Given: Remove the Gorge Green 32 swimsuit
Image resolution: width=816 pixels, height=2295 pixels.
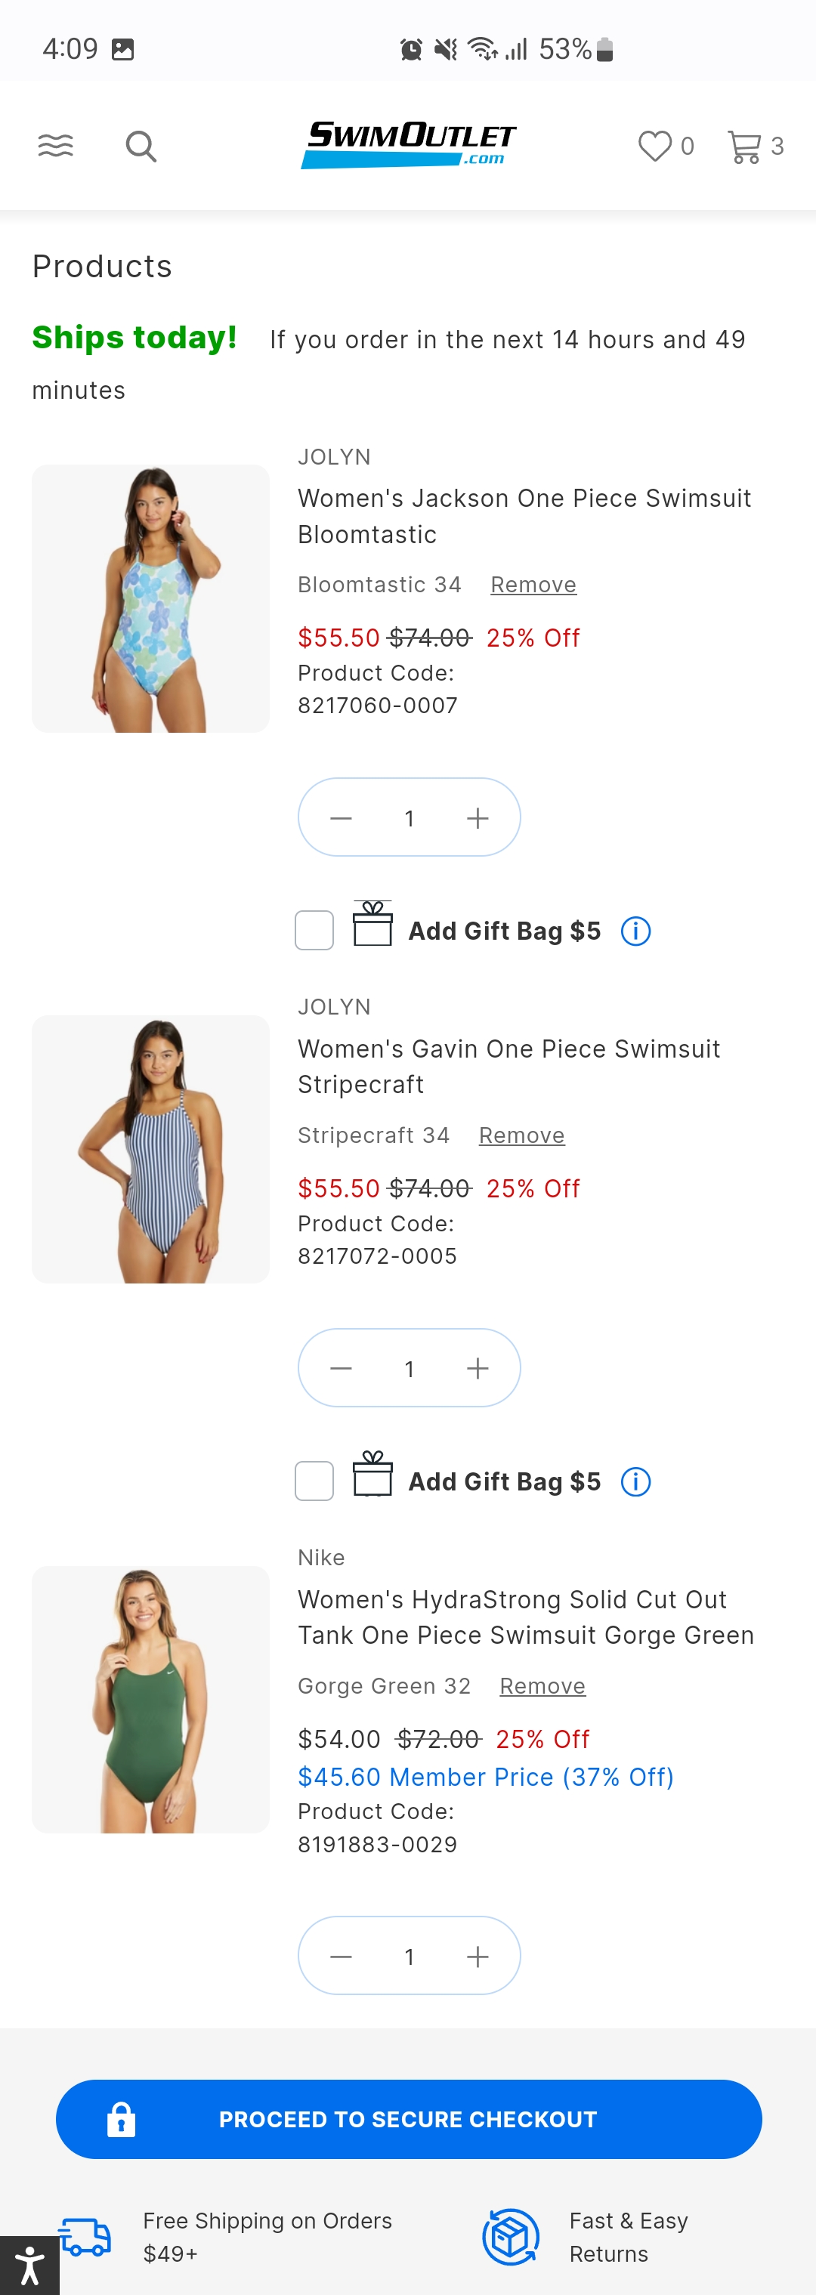Looking at the screenshot, I should click(x=542, y=1685).
